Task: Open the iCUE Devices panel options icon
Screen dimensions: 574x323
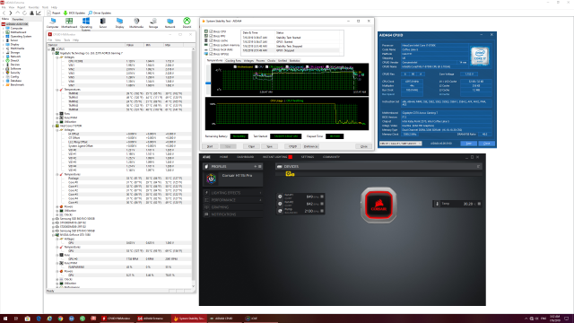Action: coord(478,167)
